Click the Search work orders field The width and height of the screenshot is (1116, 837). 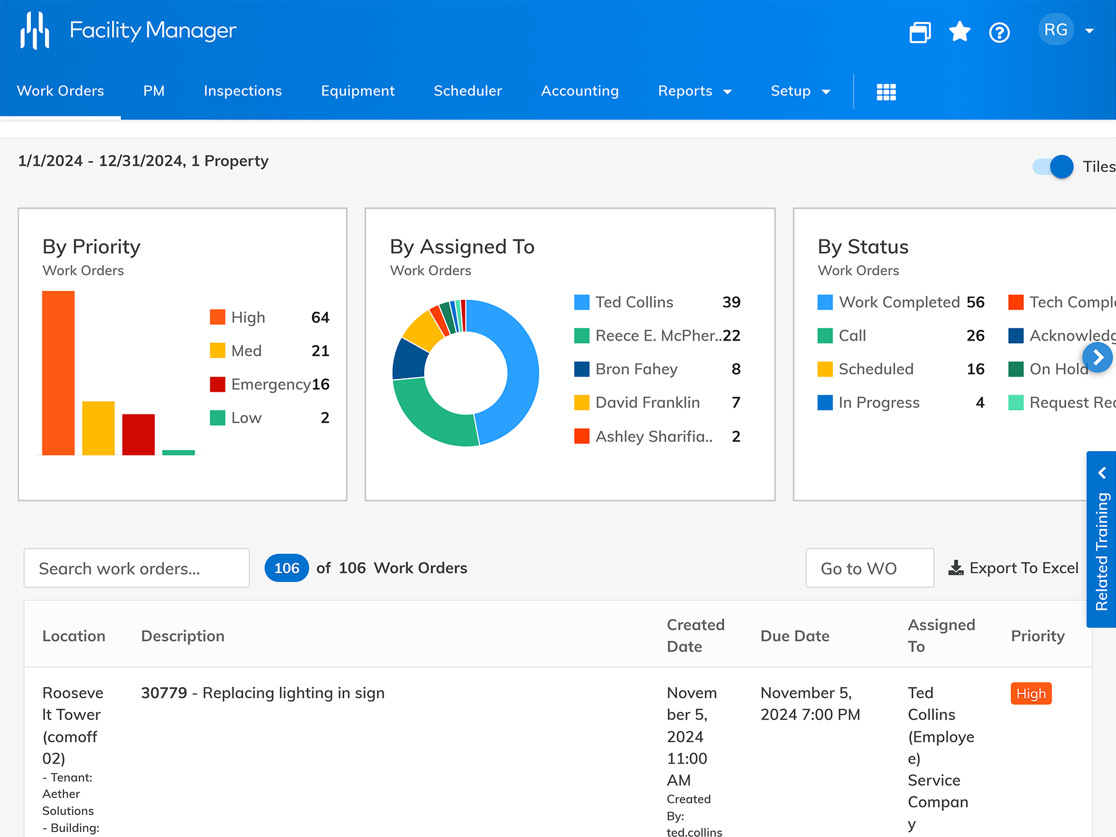click(x=137, y=568)
